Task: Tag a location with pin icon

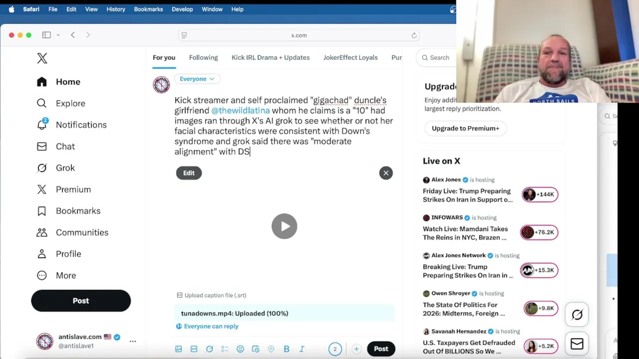Action: coord(271,349)
